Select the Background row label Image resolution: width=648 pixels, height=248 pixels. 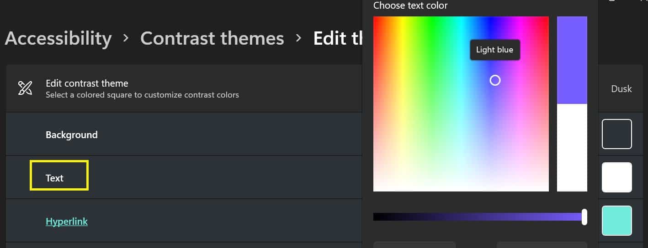click(72, 135)
